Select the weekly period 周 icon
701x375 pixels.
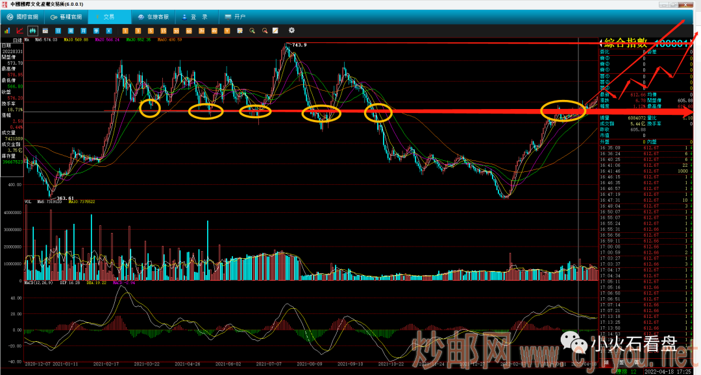71,30
